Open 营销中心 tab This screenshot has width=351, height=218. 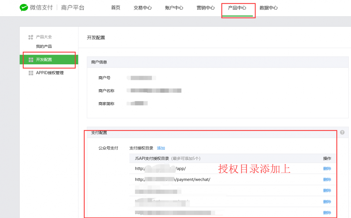(x=205, y=8)
